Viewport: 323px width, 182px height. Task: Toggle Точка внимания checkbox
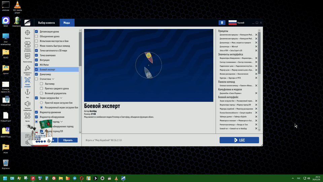(x=36, y=55)
